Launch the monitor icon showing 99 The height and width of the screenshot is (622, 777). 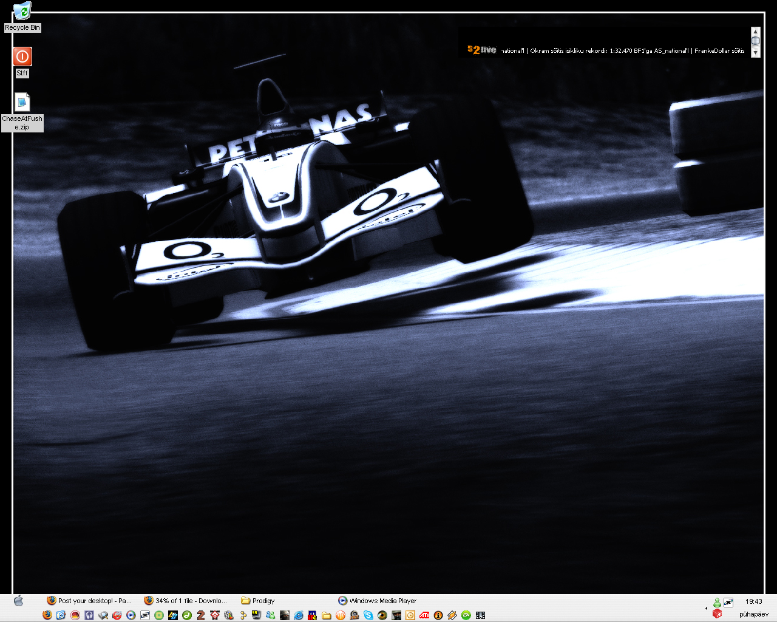pyautogui.click(x=256, y=615)
